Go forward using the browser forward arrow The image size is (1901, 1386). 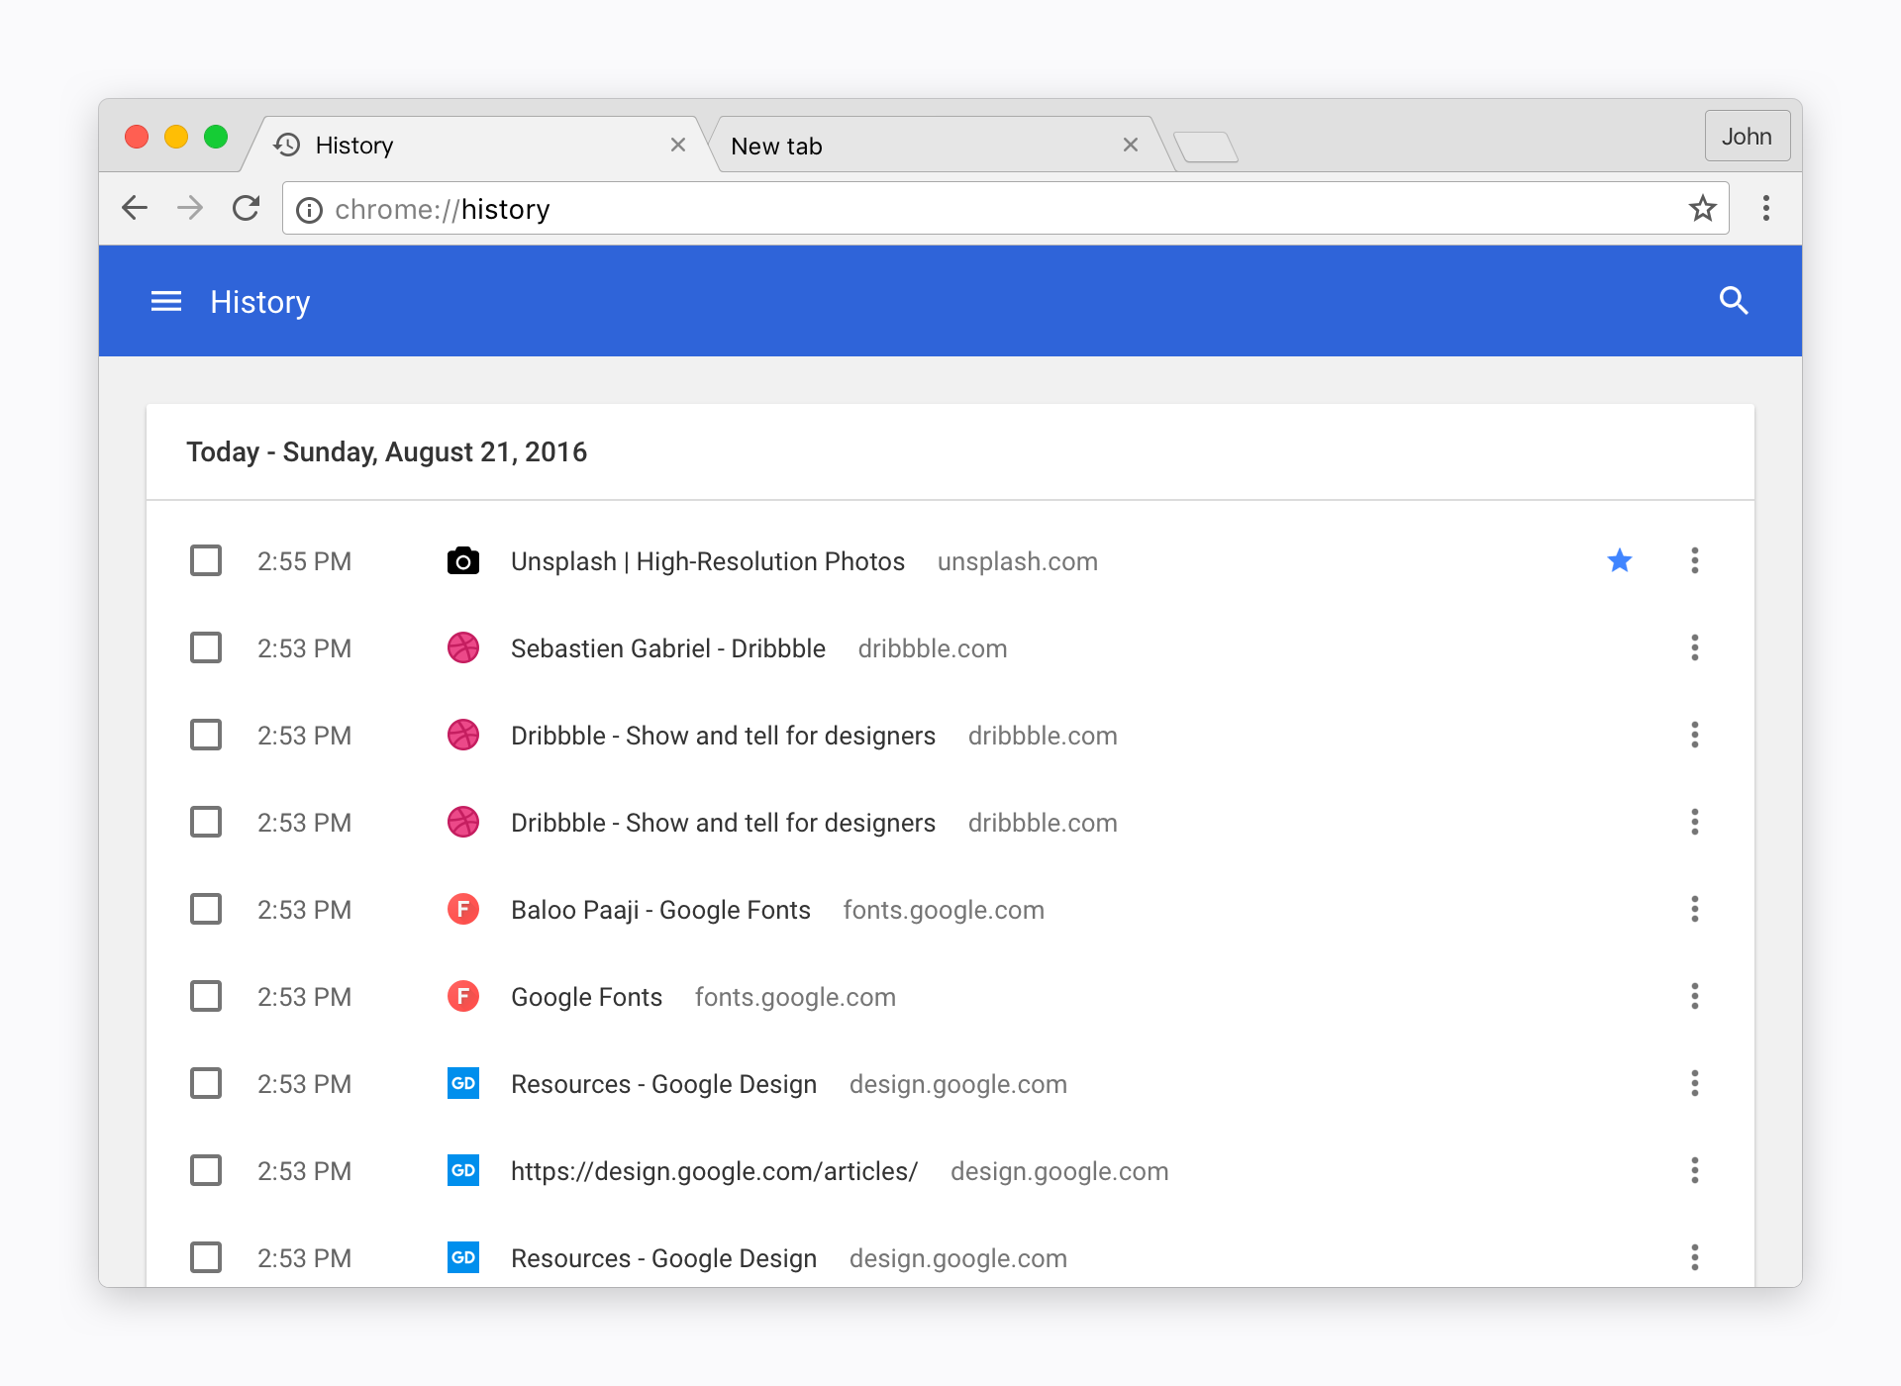pos(190,208)
